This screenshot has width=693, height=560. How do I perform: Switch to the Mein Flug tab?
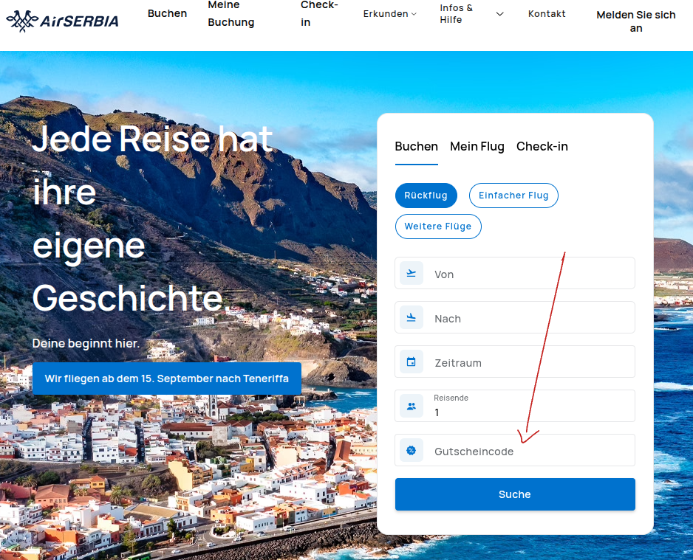(x=477, y=146)
